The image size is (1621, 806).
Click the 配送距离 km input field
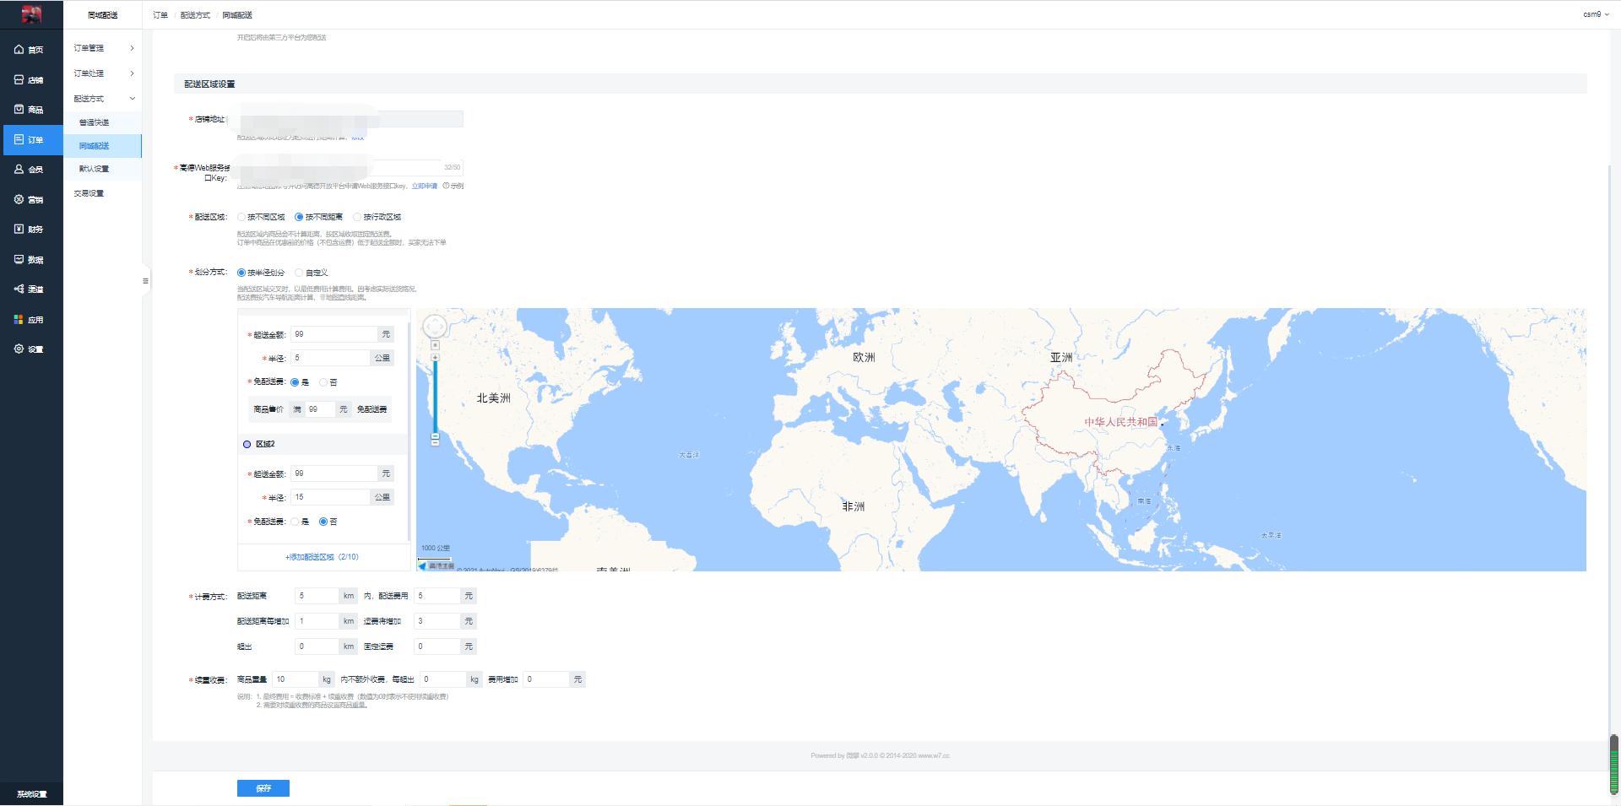click(x=317, y=596)
